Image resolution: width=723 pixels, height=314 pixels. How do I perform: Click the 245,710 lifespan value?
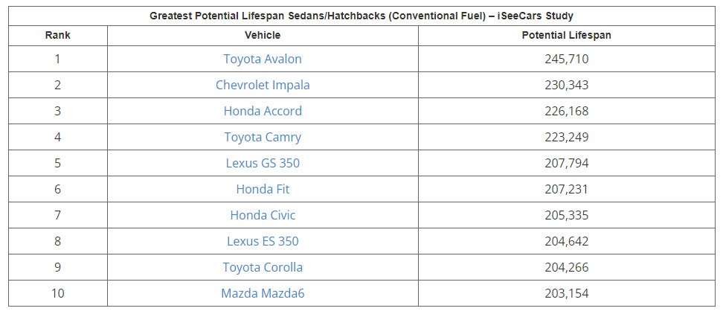[566, 59]
